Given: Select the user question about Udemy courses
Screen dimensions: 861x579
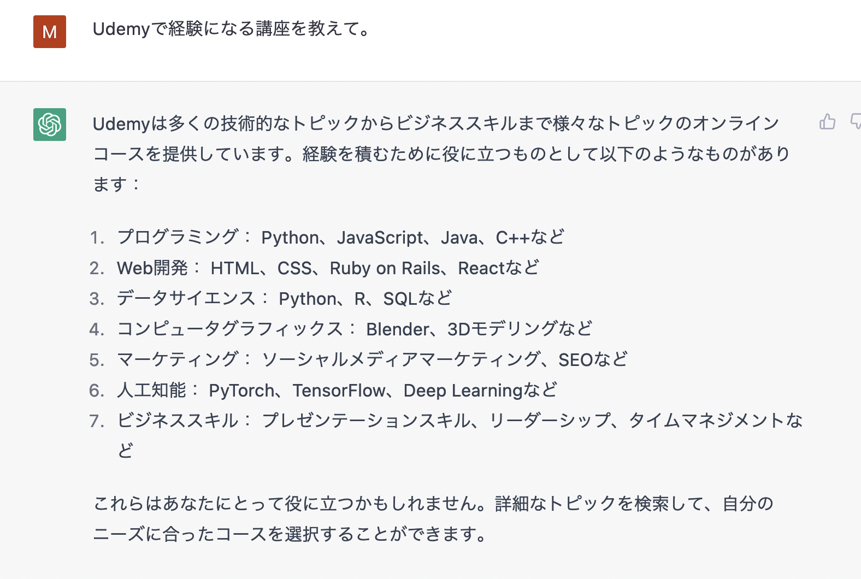Looking at the screenshot, I should [231, 31].
